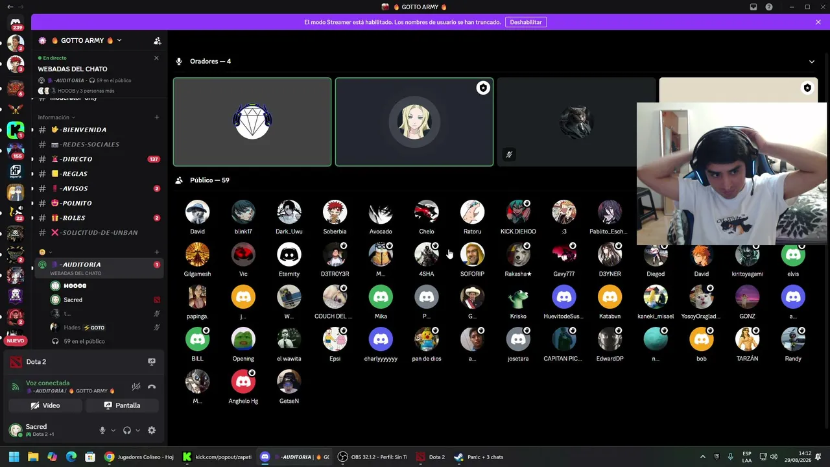Click HOOOB in the voice channel list
The image size is (830, 467).
(x=106, y=285)
